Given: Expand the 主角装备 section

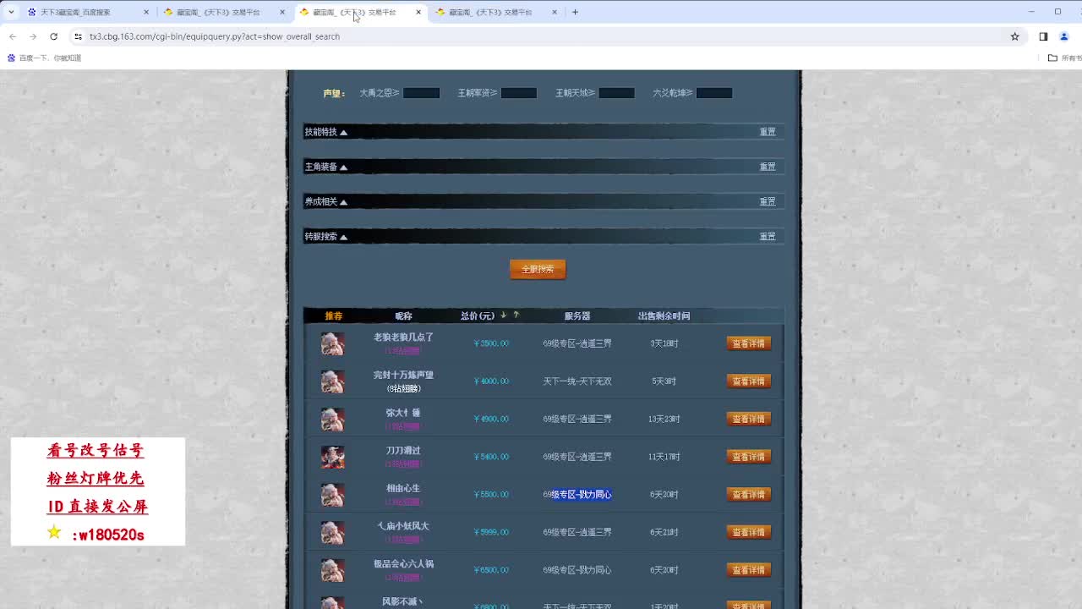Looking at the screenshot, I should click(x=325, y=167).
